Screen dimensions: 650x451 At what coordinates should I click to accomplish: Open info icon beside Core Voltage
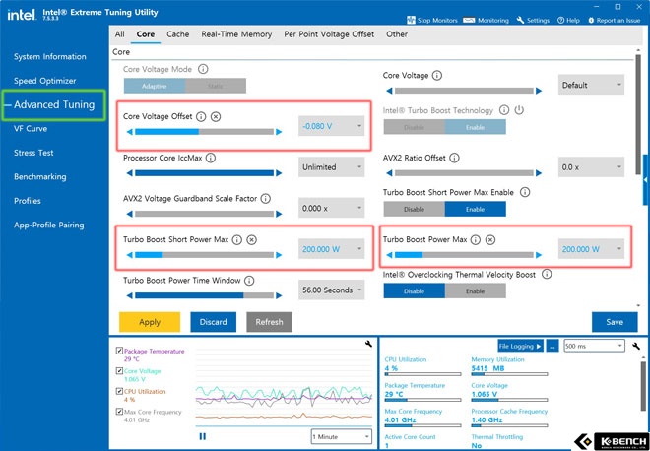(437, 76)
